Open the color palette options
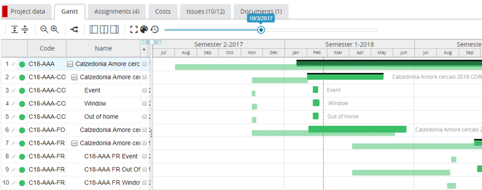482x190 pixels. click(145, 30)
